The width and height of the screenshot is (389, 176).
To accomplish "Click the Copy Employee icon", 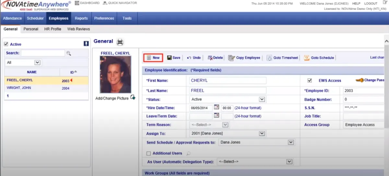I will (231, 58).
